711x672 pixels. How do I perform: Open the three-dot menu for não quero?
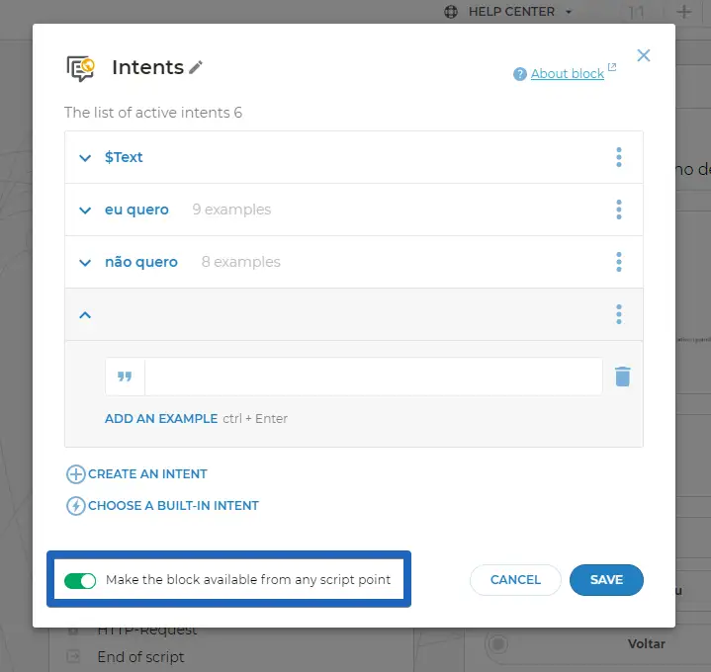619,262
